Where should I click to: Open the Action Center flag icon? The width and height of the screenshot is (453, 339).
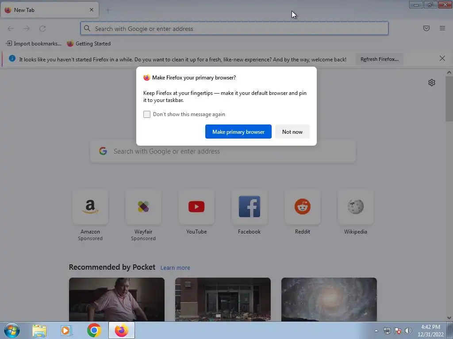tap(398, 331)
